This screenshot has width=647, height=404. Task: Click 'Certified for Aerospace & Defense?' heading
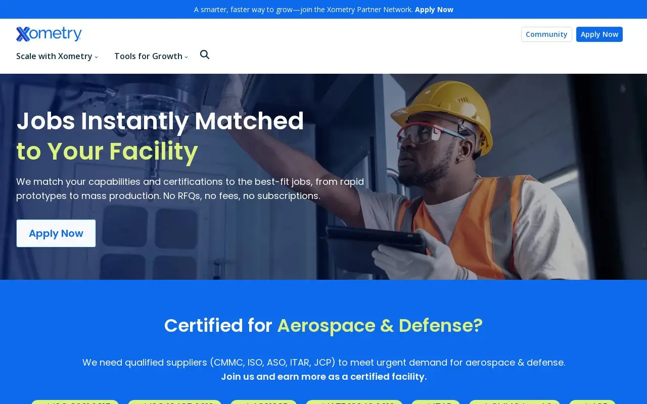(323, 325)
